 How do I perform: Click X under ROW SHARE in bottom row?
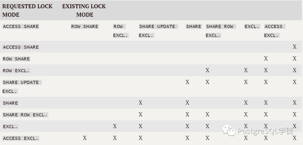(x=85, y=138)
